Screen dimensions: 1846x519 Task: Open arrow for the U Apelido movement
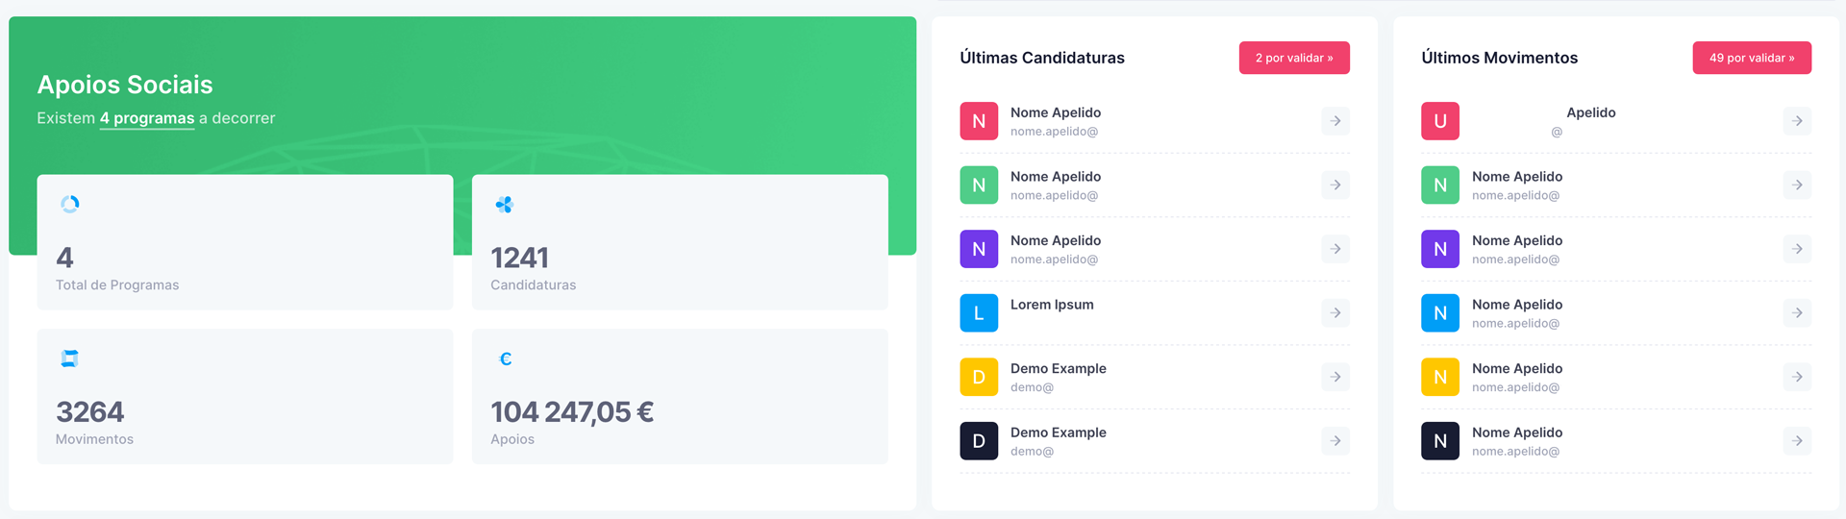1797,121
